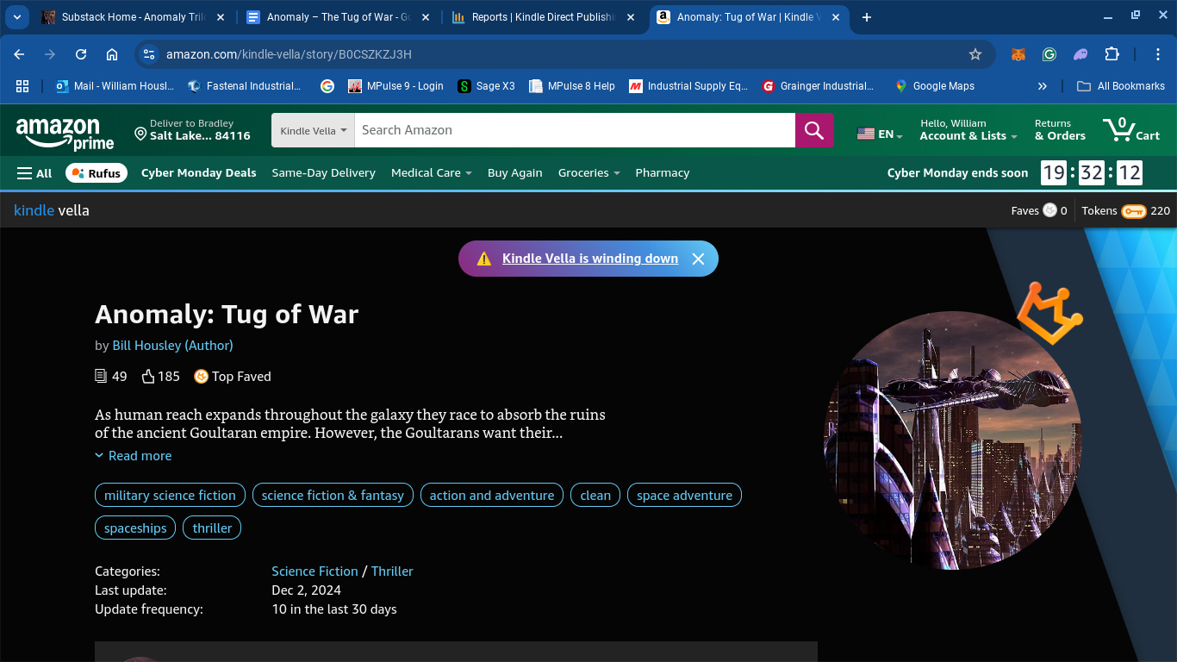Click the browser back arrow
Viewport: 1177px width, 662px height.
click(19, 54)
